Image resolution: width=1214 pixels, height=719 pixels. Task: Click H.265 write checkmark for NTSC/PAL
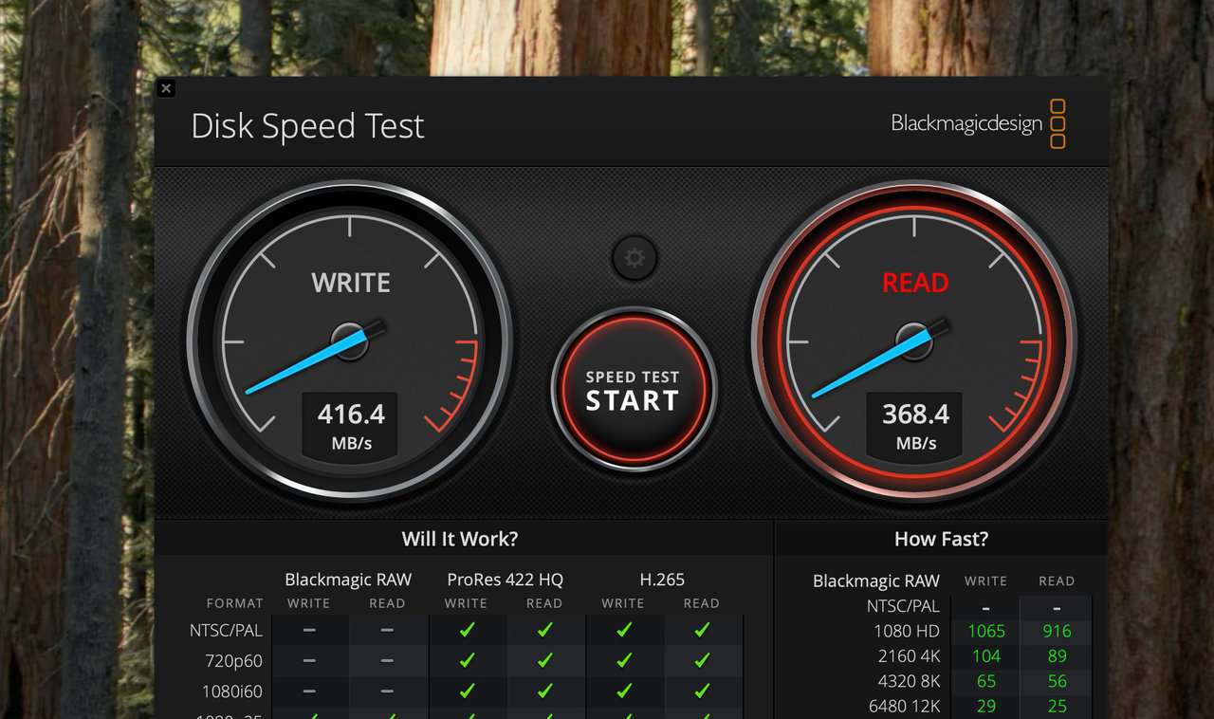623,630
